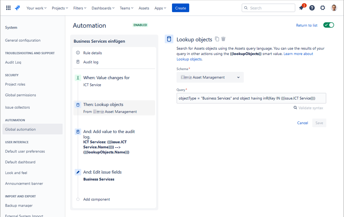Open the settings gear icon
The image size is (344, 217).
click(323, 8)
